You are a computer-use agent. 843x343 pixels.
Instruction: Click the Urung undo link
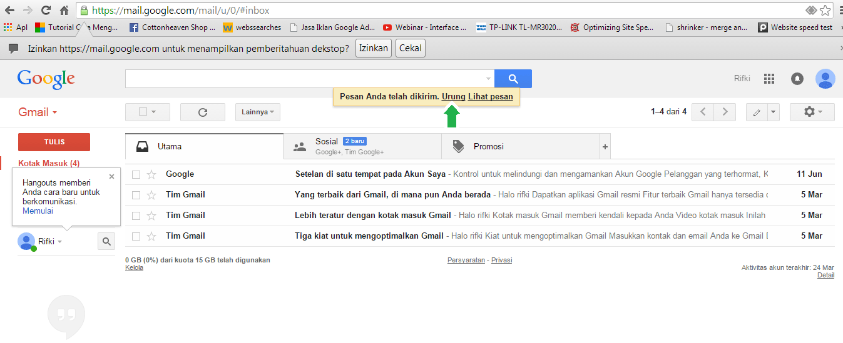click(x=454, y=97)
